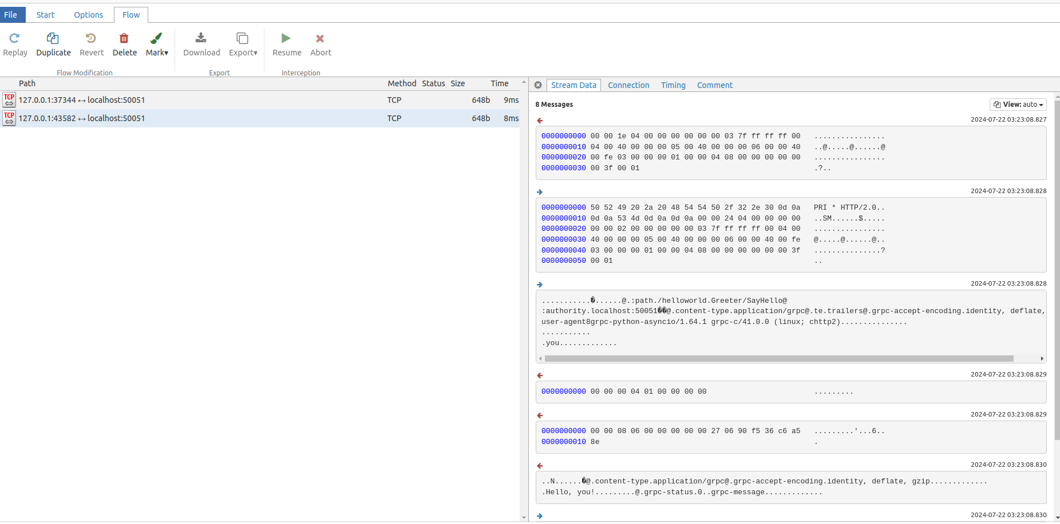The image size is (1060, 524).
Task: Select flow 127.0.0.1:43582 ↔ localhost:50051
Action: point(260,118)
